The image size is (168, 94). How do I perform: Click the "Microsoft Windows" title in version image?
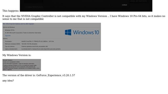[x=8, y=60]
